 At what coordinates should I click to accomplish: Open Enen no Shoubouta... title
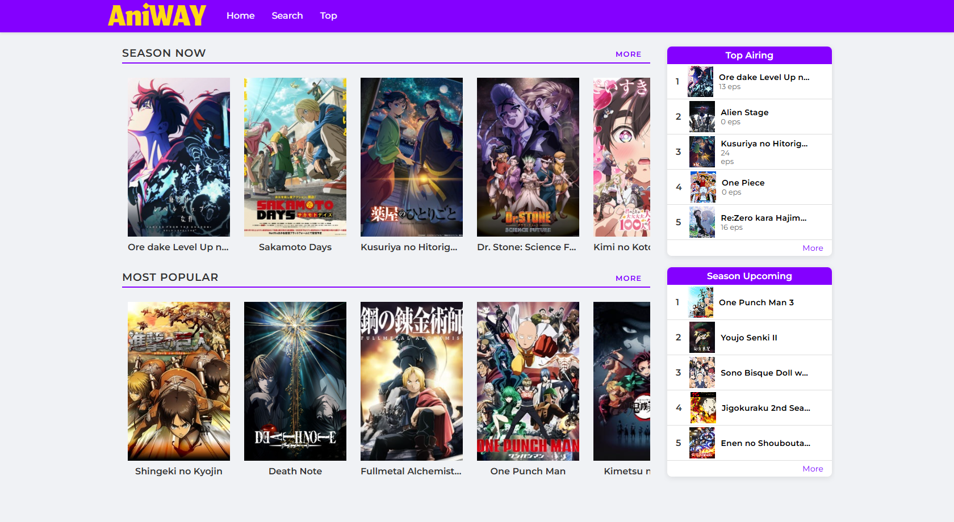[x=765, y=443]
